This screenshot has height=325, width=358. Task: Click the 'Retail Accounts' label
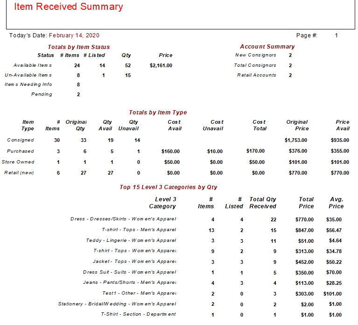(256, 75)
